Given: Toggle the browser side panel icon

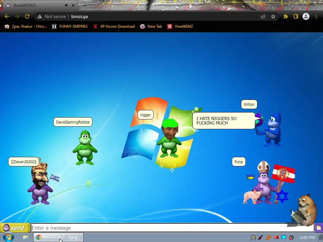Looking at the screenshot, I should pyautogui.click(x=296, y=16).
